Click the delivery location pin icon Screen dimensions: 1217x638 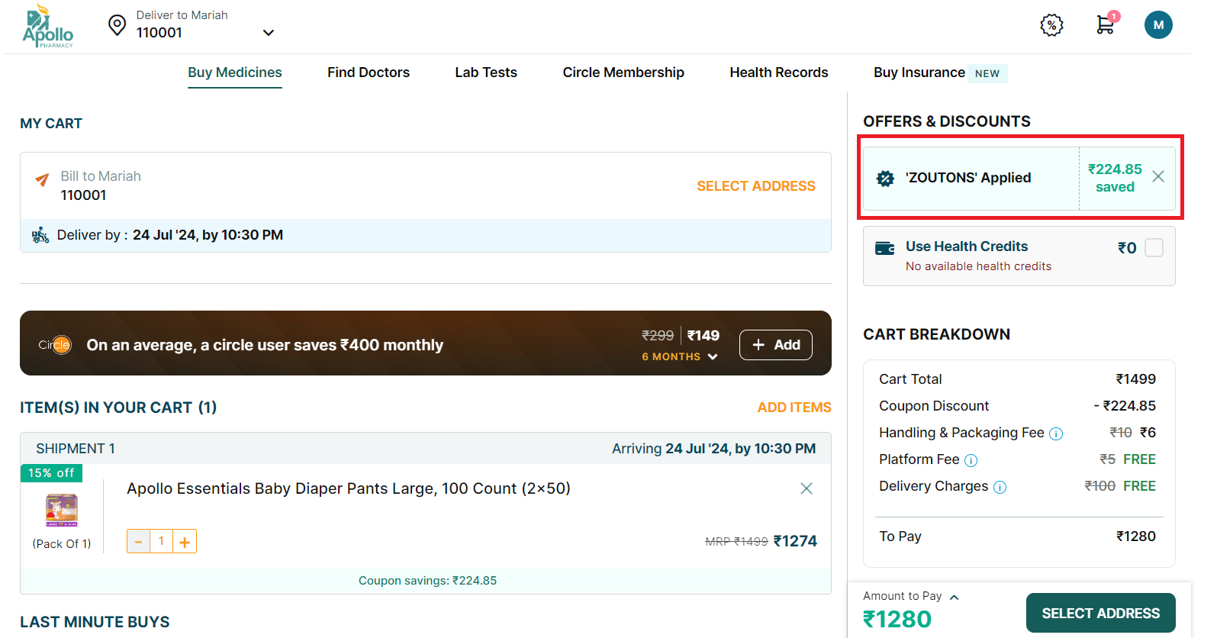[117, 25]
